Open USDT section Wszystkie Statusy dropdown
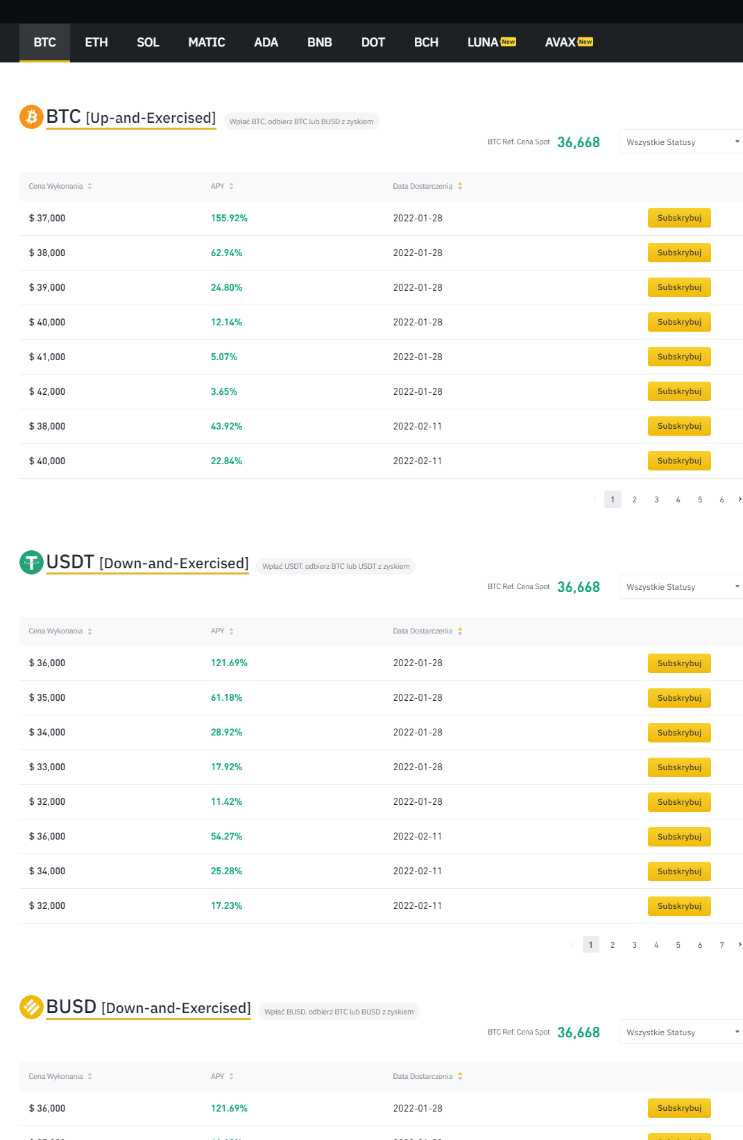 (683, 587)
